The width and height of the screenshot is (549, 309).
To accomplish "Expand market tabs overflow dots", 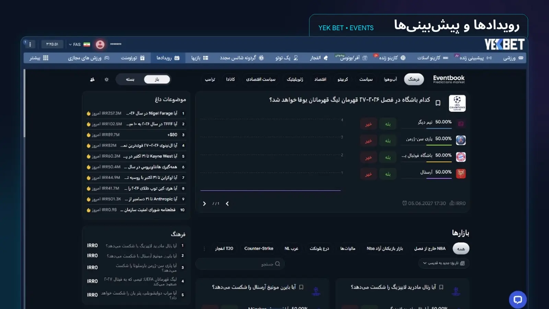I will click(204, 249).
